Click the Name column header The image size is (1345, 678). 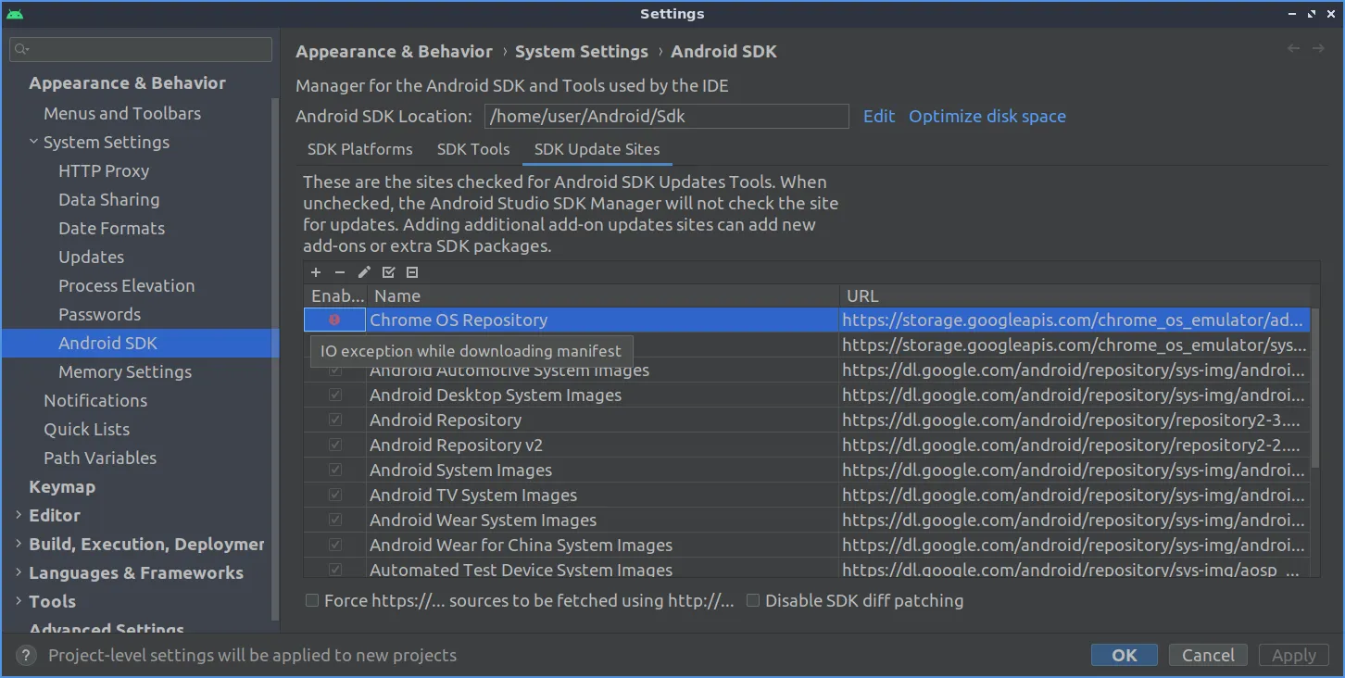[603, 295]
